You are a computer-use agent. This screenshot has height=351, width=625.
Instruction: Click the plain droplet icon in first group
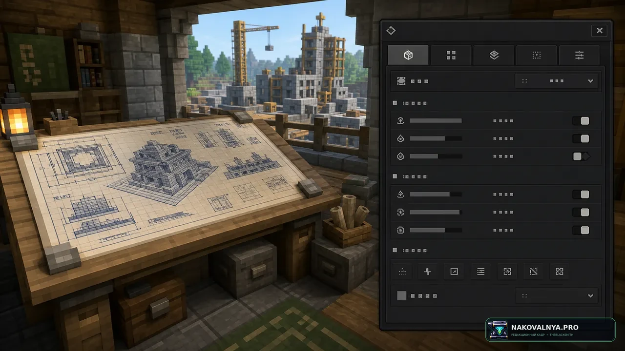pyautogui.click(x=401, y=138)
